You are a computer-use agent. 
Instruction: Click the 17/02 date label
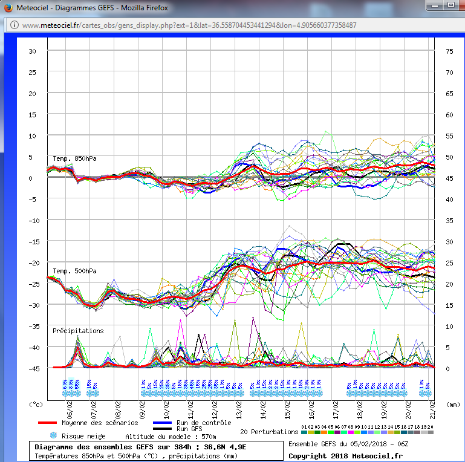(336, 410)
